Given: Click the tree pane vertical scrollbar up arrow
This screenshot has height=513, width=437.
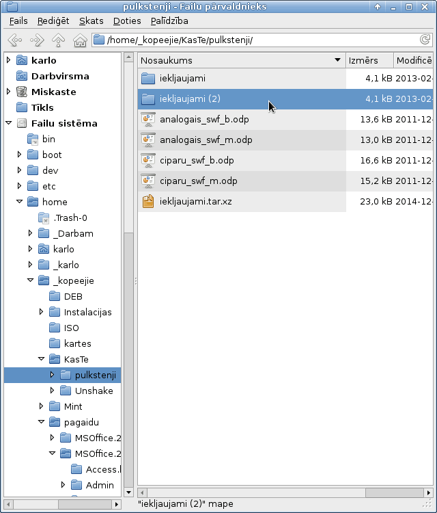Looking at the screenshot, I should click(128, 57).
